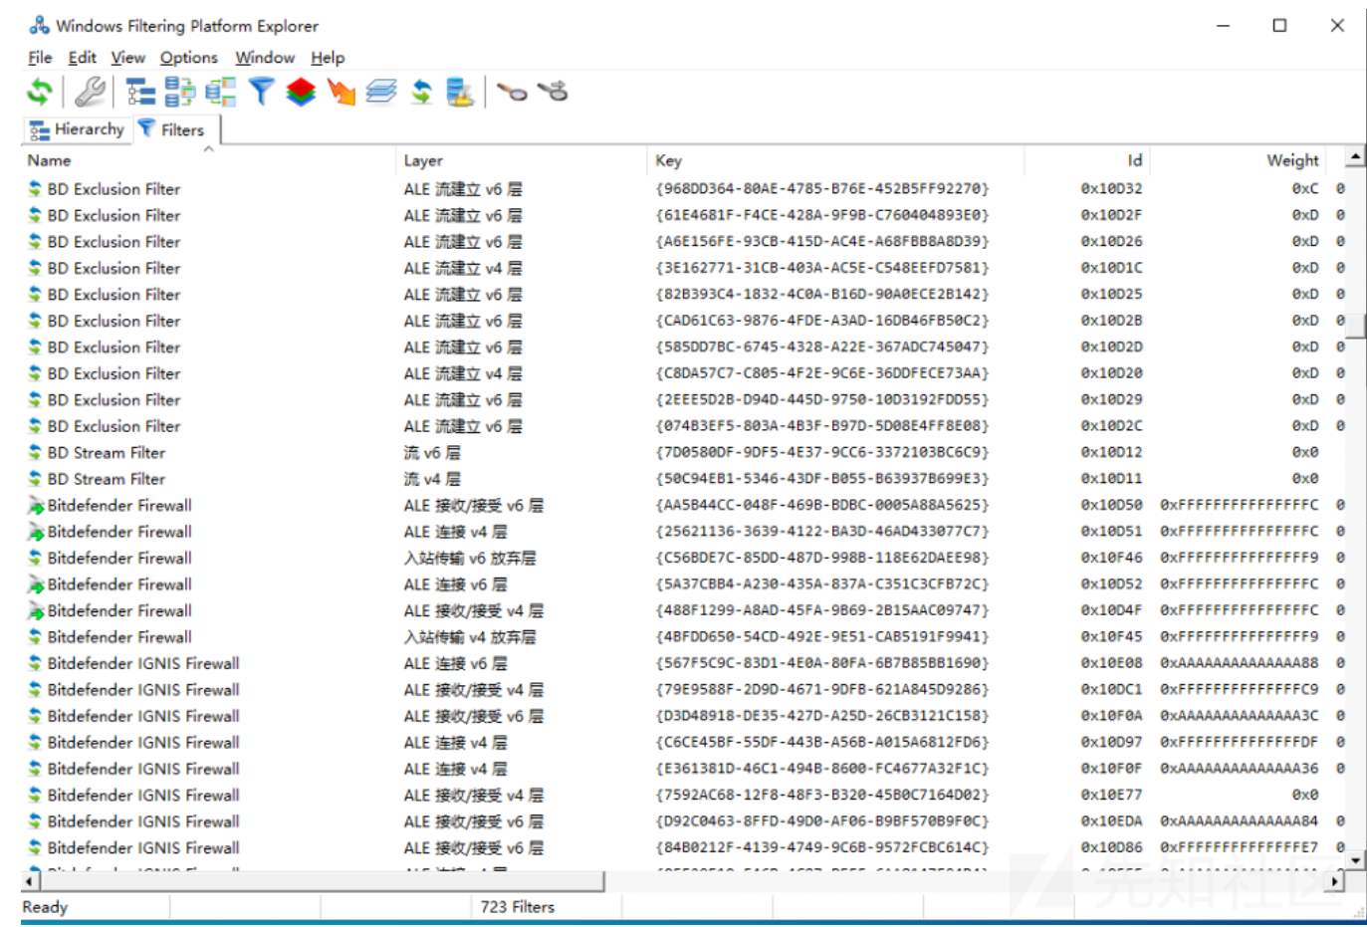Image resolution: width=1367 pixels, height=927 pixels.
Task: Click the Id cell 0x10D2B
Action: coord(1111,321)
